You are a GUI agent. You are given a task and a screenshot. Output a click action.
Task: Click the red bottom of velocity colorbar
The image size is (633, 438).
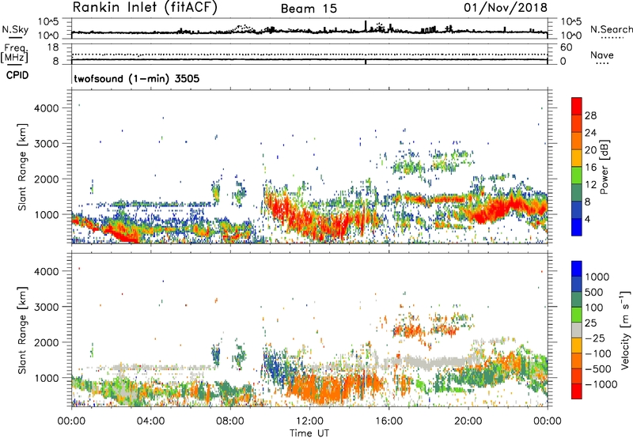(577, 391)
